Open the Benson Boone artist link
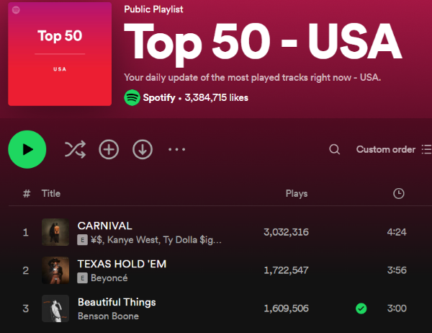The height and width of the screenshot is (333, 432). click(x=108, y=316)
